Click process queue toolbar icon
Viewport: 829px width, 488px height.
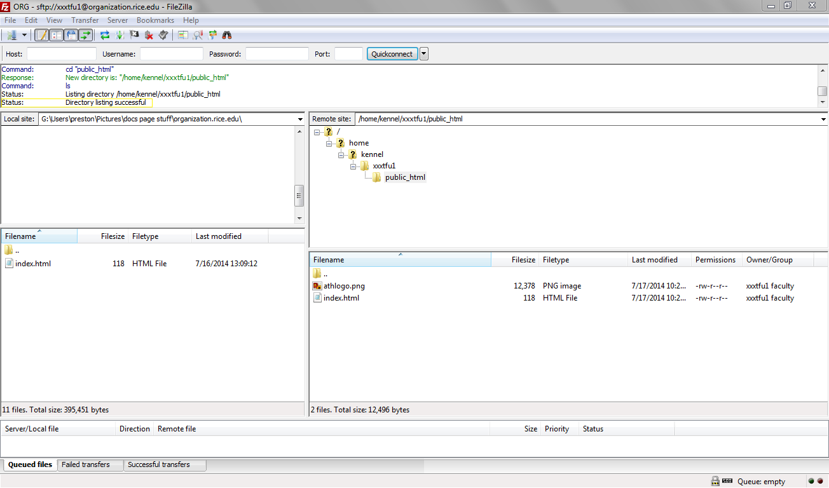point(120,35)
